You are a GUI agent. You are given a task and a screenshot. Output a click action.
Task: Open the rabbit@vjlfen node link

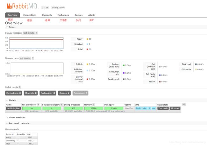coord(13,108)
